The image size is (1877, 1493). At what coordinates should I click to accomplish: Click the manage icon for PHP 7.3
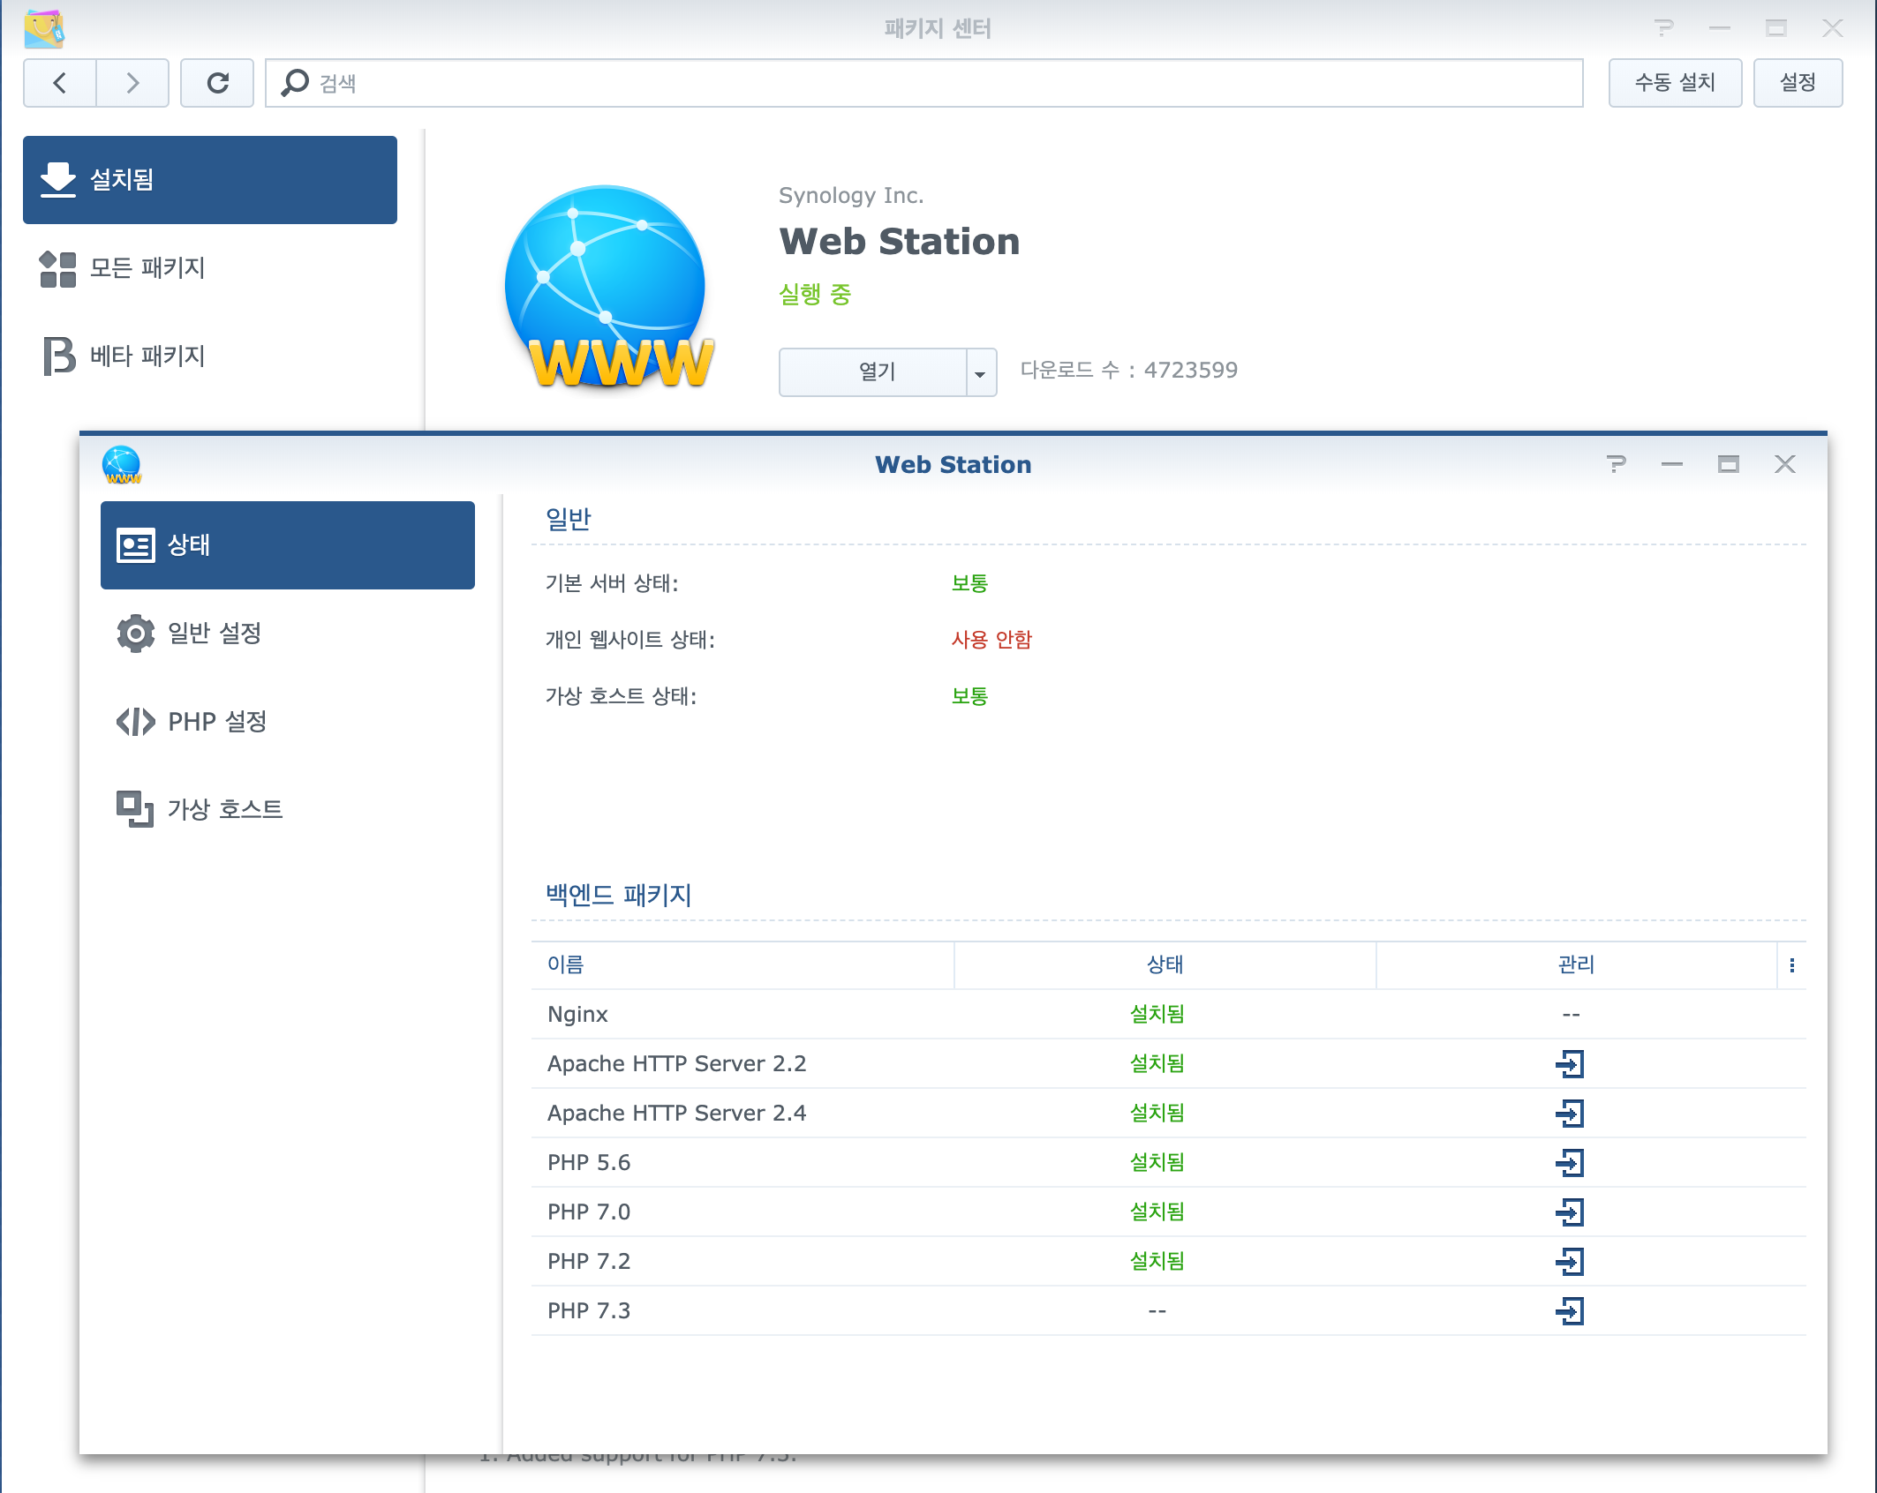coord(1570,1310)
